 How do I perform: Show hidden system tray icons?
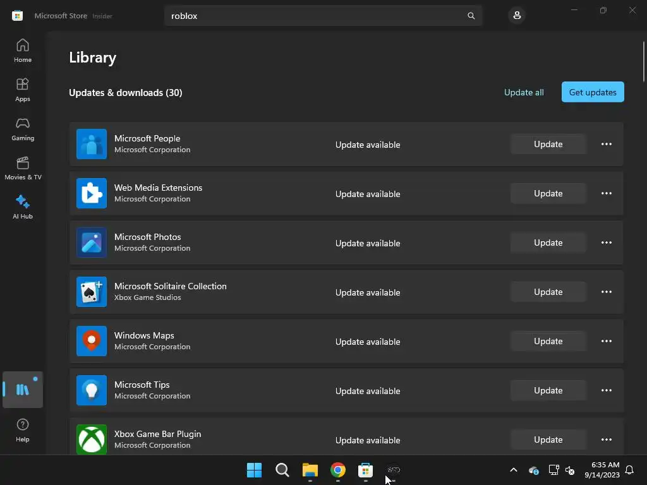coord(513,470)
